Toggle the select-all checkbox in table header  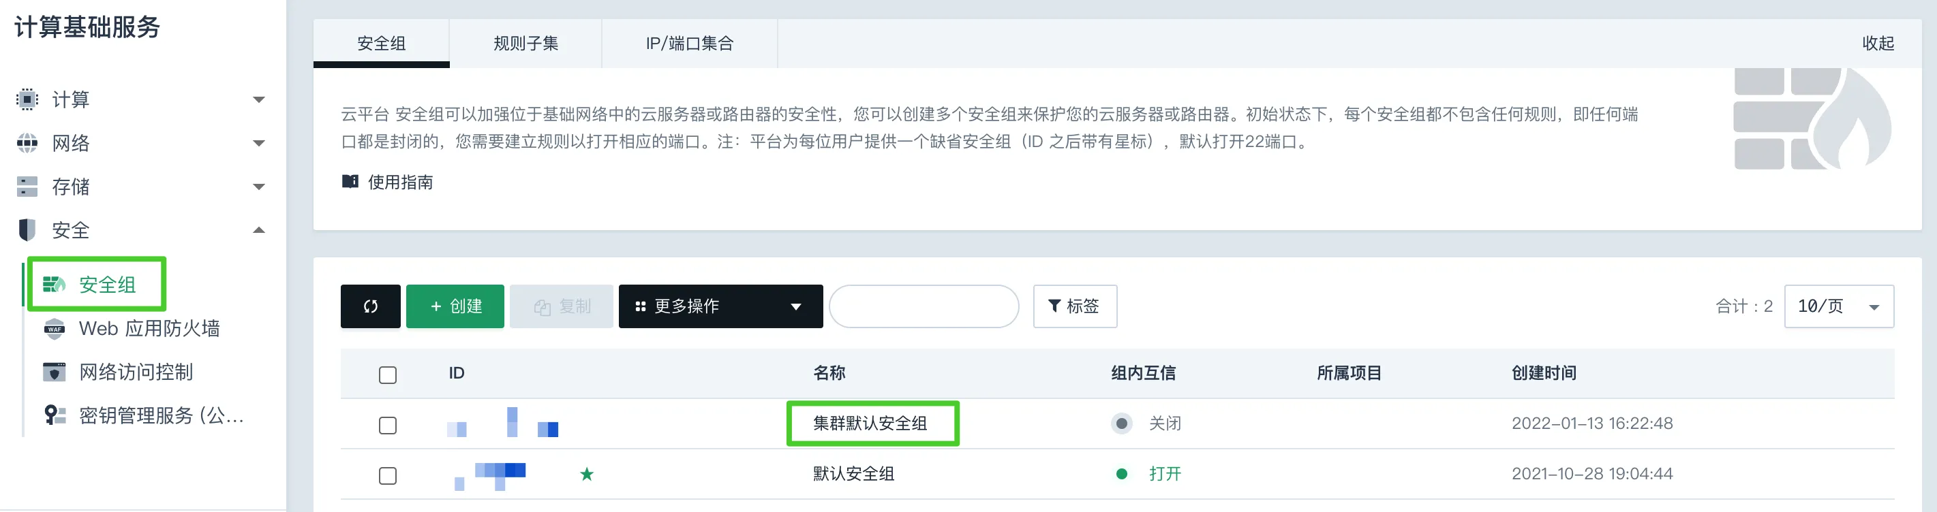pos(388,374)
